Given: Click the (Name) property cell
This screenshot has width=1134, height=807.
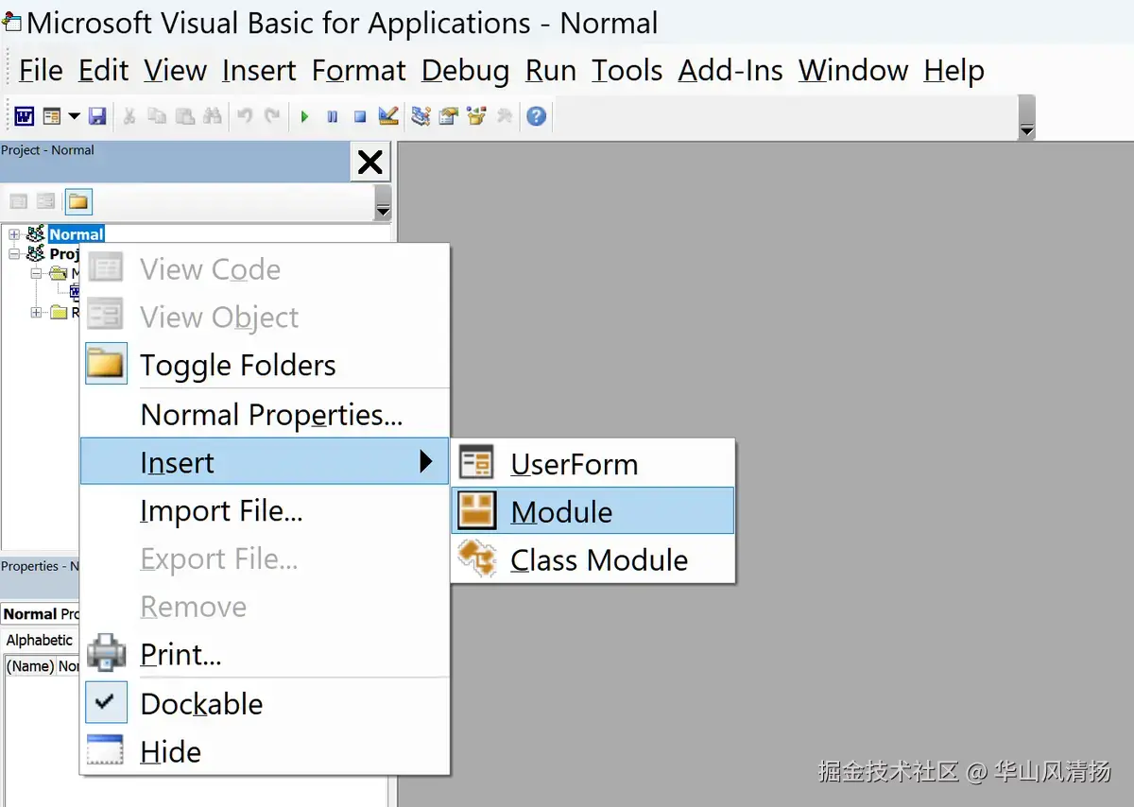Looking at the screenshot, I should tap(29, 666).
